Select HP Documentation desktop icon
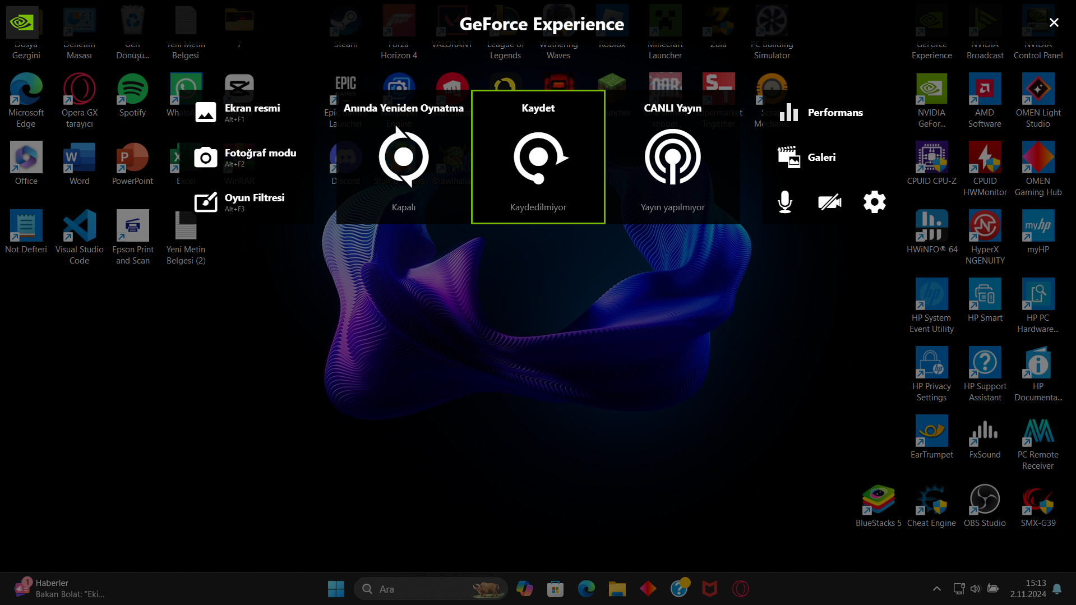Viewport: 1076px width, 605px height. pos(1038,374)
